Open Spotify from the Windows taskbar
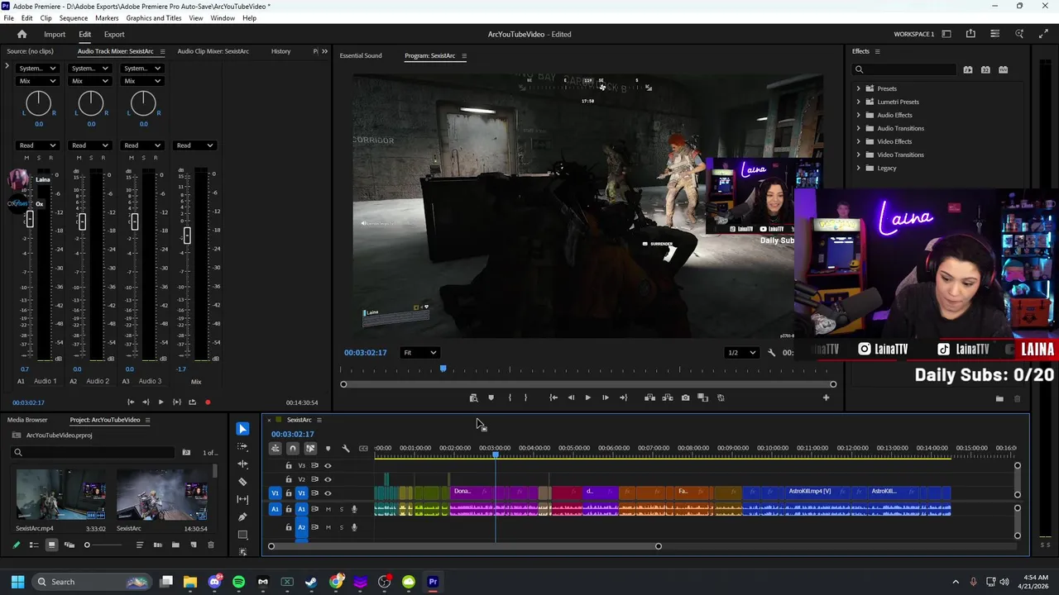The image size is (1059, 595). coord(239,582)
